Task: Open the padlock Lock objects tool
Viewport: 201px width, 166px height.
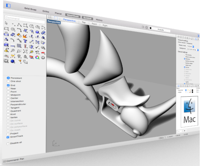Action: click(25, 56)
